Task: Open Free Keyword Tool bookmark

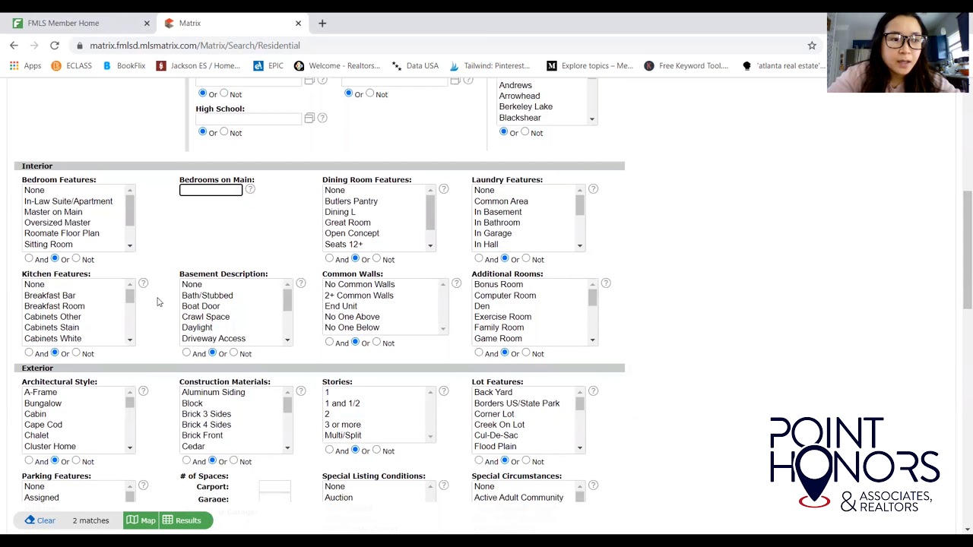Action: pos(686,65)
